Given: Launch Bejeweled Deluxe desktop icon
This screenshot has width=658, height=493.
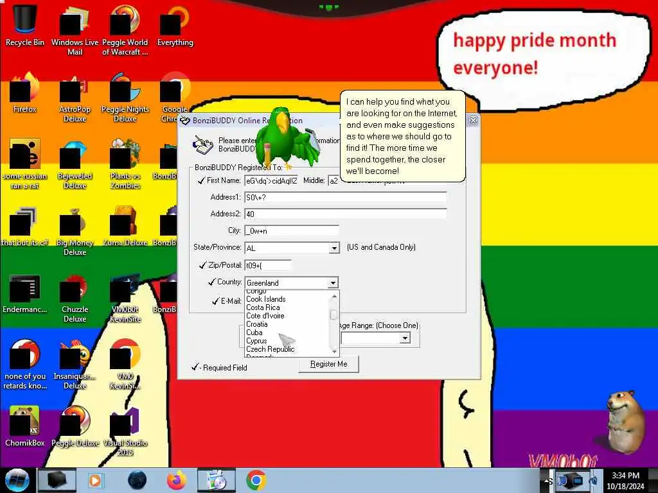Looking at the screenshot, I should pyautogui.click(x=75, y=164).
